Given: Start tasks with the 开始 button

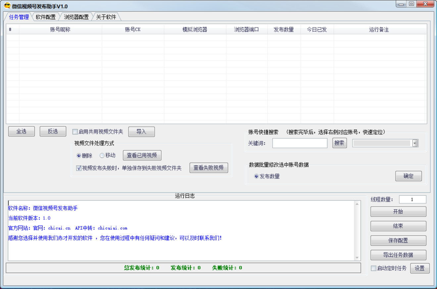Looking at the screenshot, I should (398, 212).
